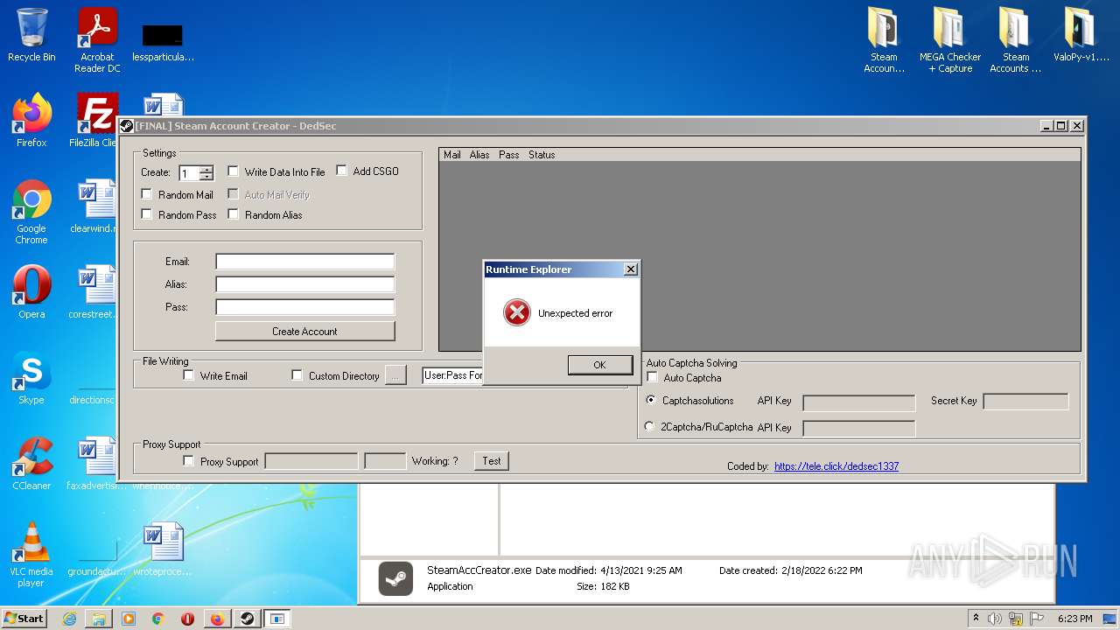Image resolution: width=1120 pixels, height=630 pixels.
Task: Select the 2Captcha/RuCaptcha radio button
Action: coord(649,427)
